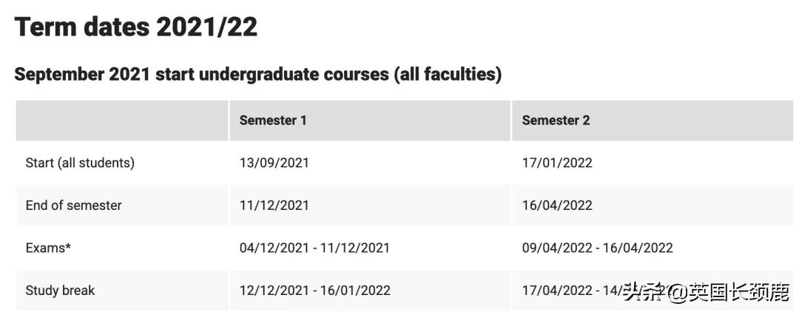
Task: Select the Semester 1 exams date range
Action: [314, 248]
